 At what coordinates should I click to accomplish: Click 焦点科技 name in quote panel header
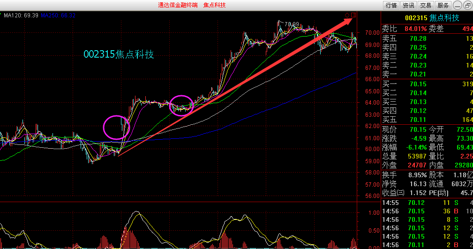[444, 18]
